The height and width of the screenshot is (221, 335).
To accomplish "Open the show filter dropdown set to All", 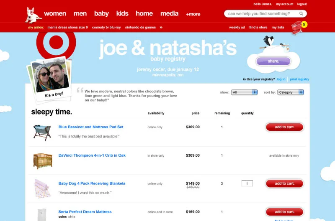I will point(244,92).
